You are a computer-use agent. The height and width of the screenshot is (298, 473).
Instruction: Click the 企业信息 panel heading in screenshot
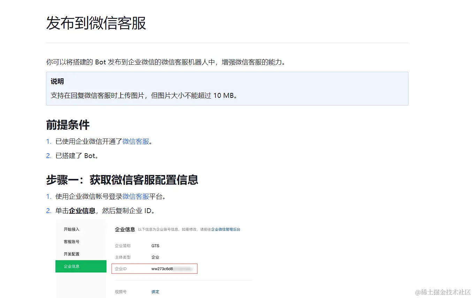point(125,229)
